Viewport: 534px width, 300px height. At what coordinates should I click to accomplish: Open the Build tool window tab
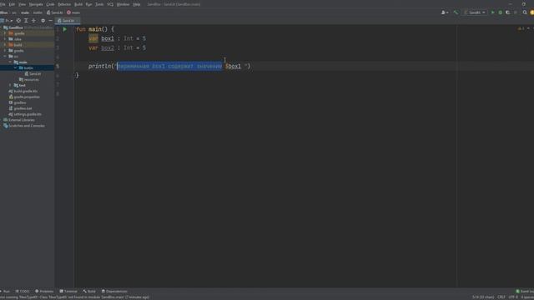click(89, 291)
